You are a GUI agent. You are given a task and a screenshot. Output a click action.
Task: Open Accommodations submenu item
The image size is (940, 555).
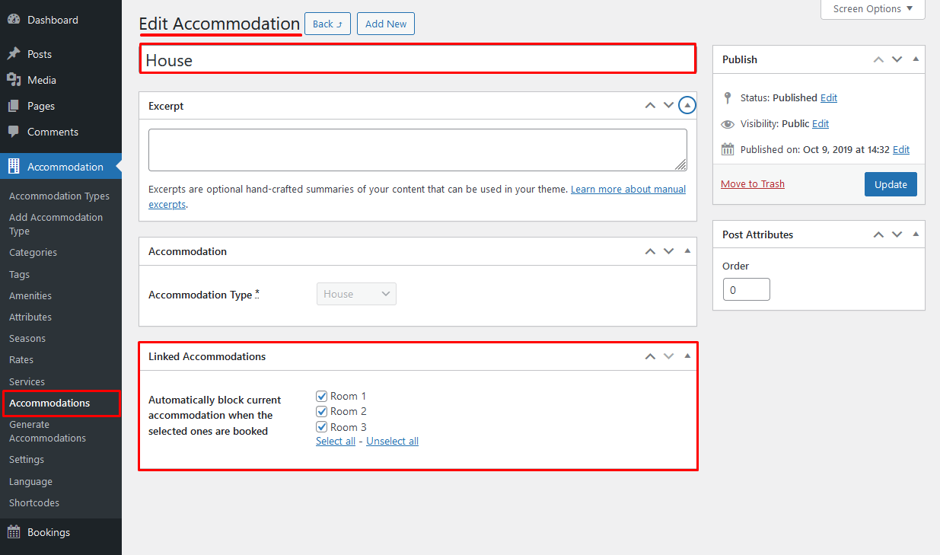49,403
